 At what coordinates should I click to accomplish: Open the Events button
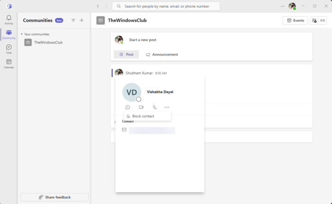click(295, 20)
